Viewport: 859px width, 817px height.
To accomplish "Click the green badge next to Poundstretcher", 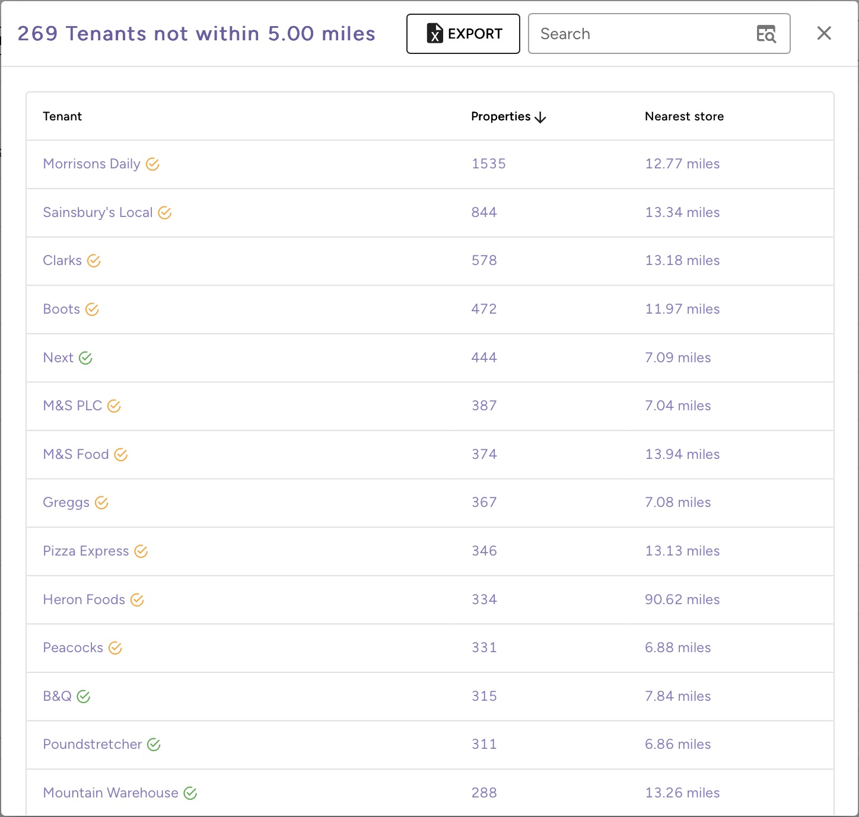I will (154, 745).
